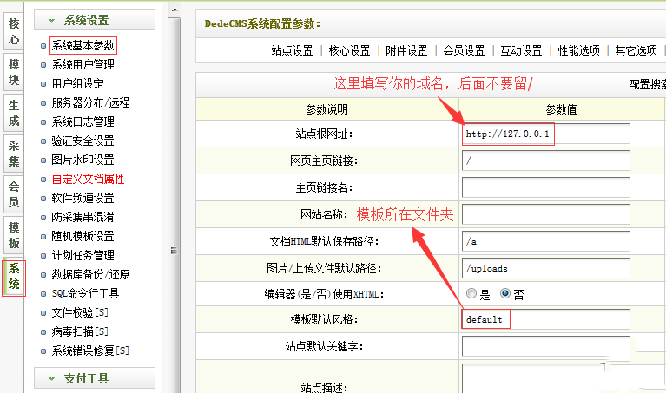Screen dimensions: 666x393
Task: Click the sidebar vertical scrollbar handle
Action: point(174,251)
